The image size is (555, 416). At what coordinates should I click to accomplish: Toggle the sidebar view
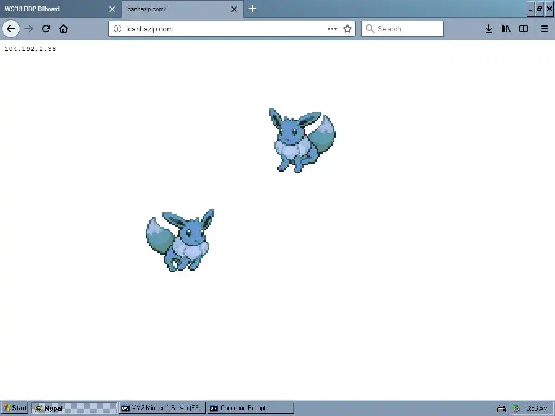[x=524, y=29]
